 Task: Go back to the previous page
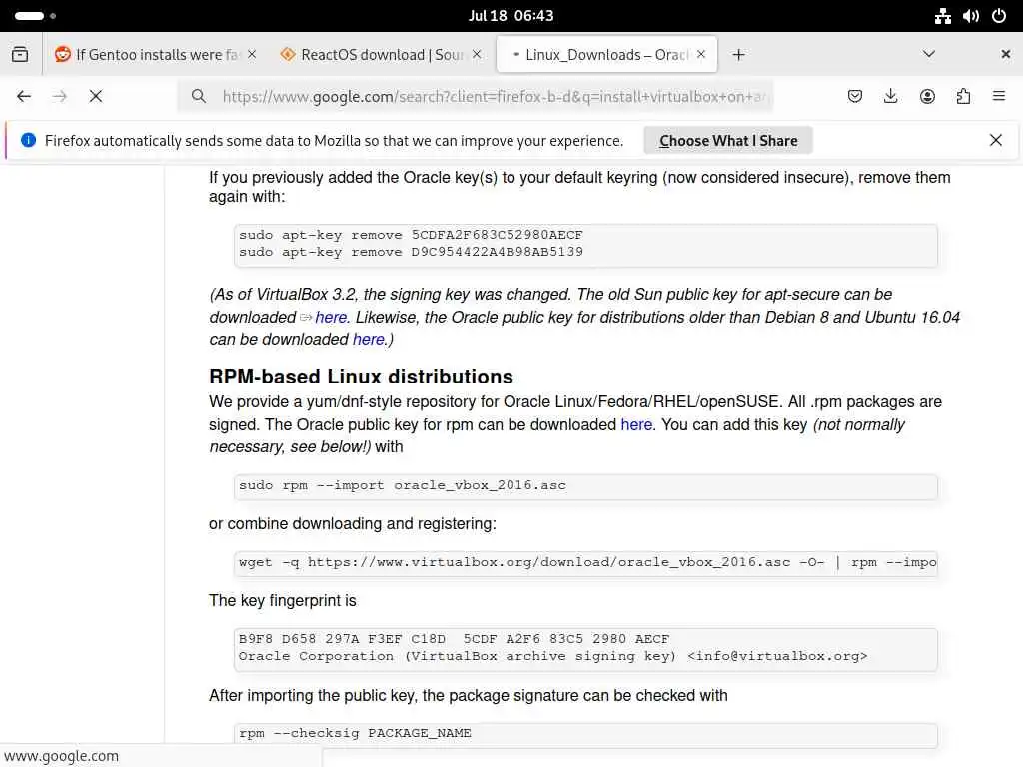coord(24,97)
